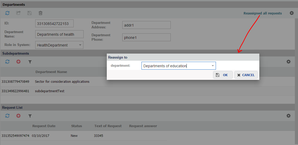
Task: Expand the Reassign to department dropdown
Action: tap(213, 66)
